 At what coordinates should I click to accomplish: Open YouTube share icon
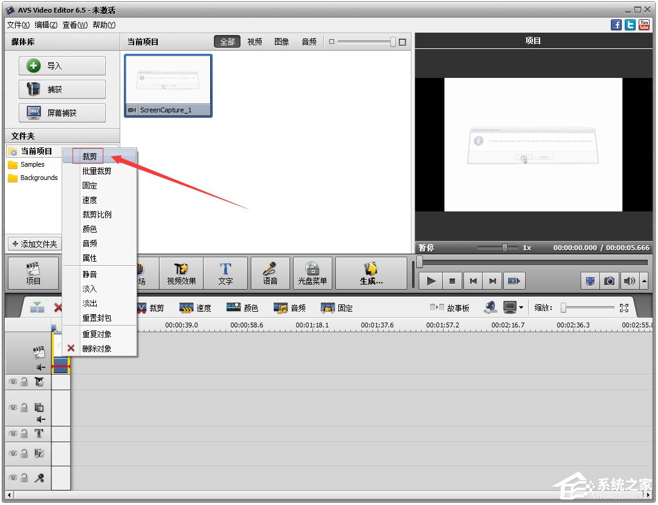pos(643,25)
